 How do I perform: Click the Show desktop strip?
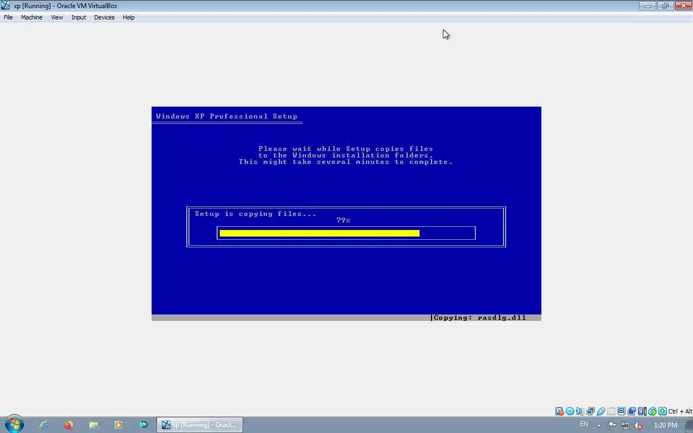[689, 425]
